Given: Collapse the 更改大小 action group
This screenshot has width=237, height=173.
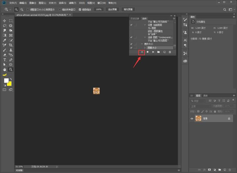Looking at the screenshot, I should point(142,44).
